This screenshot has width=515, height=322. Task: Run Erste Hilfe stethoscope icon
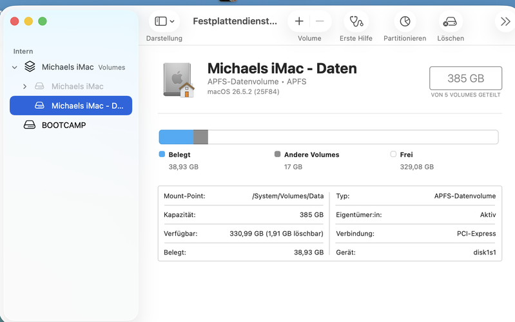[356, 21]
